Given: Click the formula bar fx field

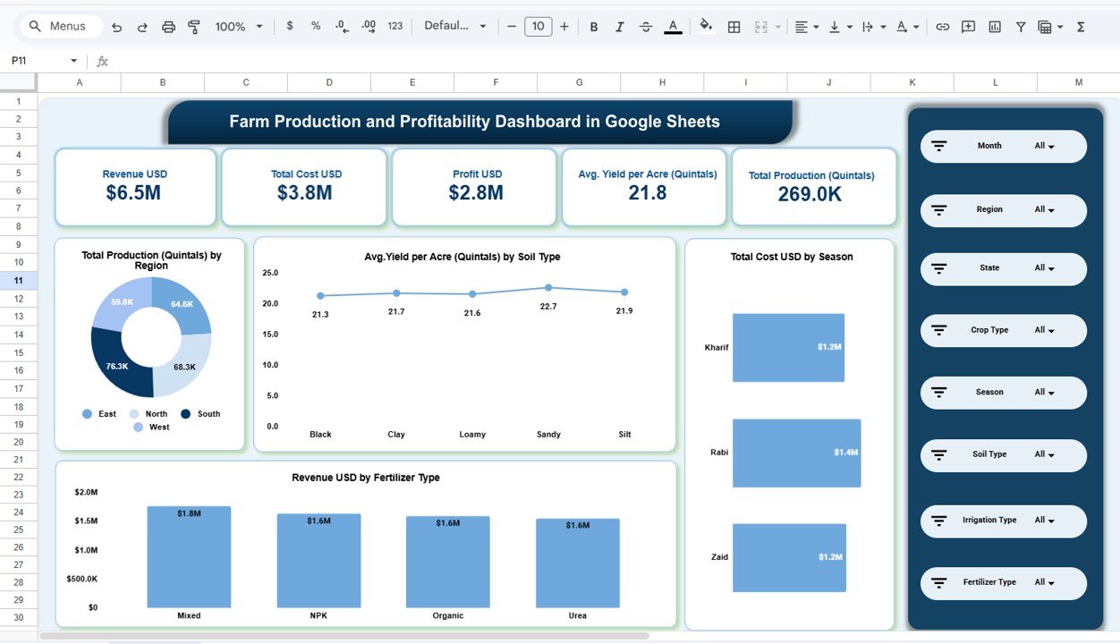Looking at the screenshot, I should [x=101, y=61].
